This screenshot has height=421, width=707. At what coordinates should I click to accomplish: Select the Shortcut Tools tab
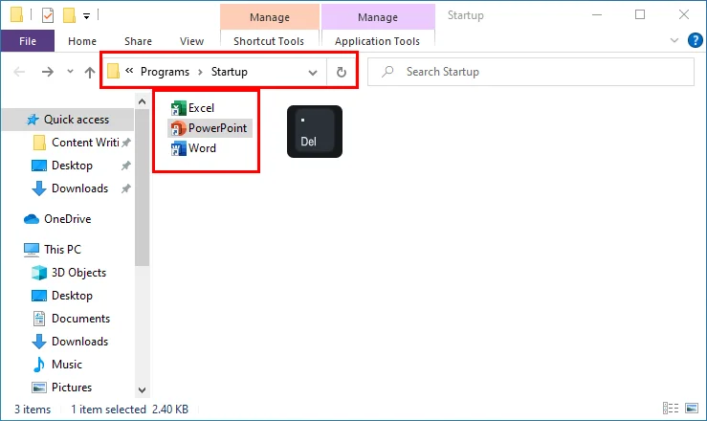(x=269, y=41)
